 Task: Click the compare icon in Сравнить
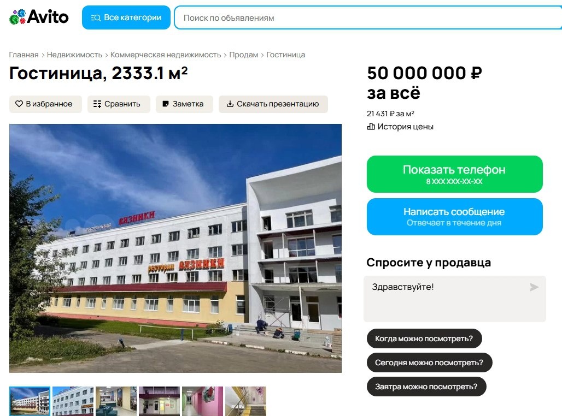[97, 104]
